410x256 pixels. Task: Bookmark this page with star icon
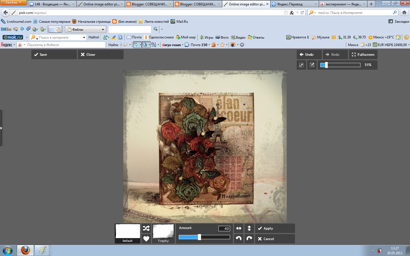286,13
